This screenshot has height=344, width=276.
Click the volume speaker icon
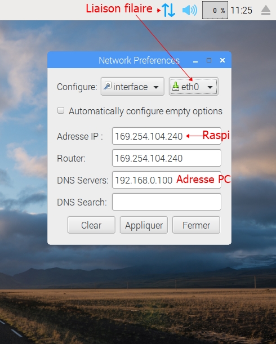click(x=190, y=10)
